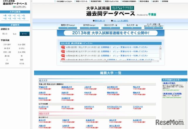Click the NEW icon beside 金沢大学 news
The height and width of the screenshot is (129, 188).
tap(63, 51)
